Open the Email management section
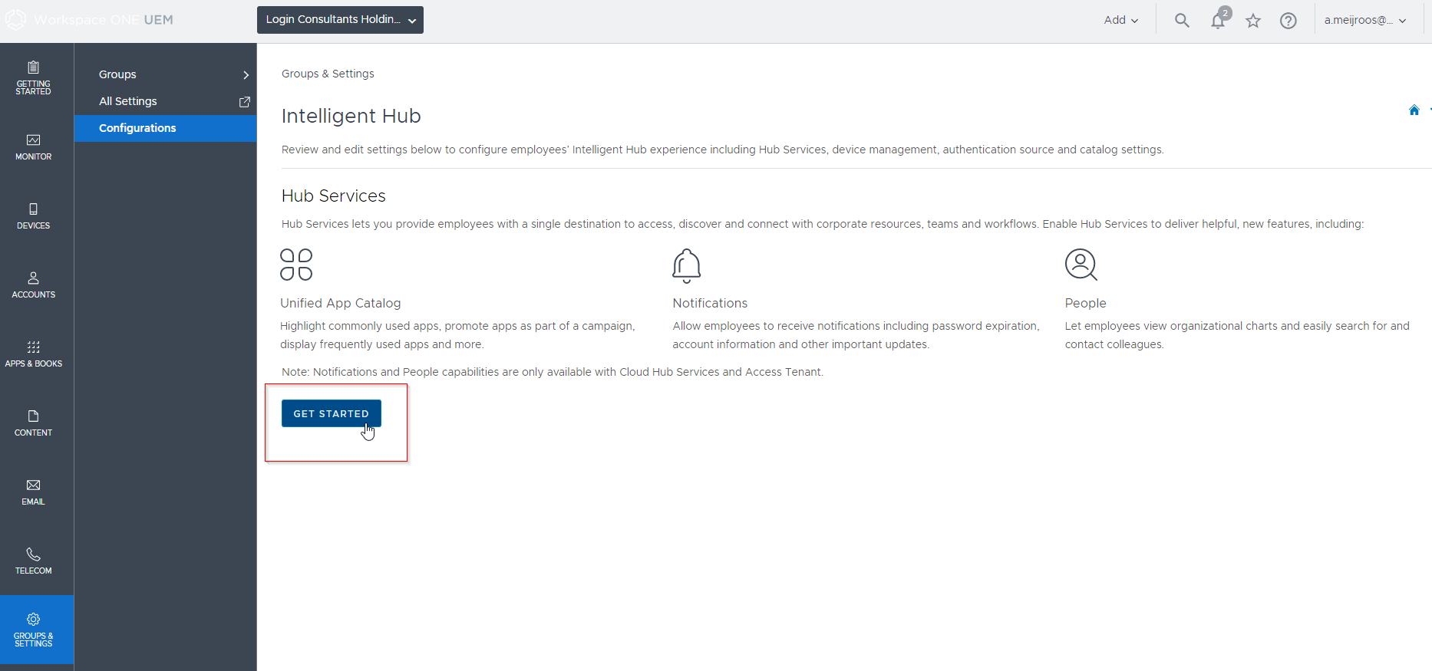Viewport: 1432px width, 671px height. (x=33, y=492)
